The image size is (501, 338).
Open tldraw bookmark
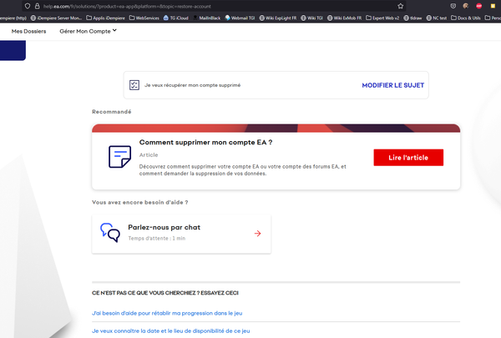coord(412,18)
